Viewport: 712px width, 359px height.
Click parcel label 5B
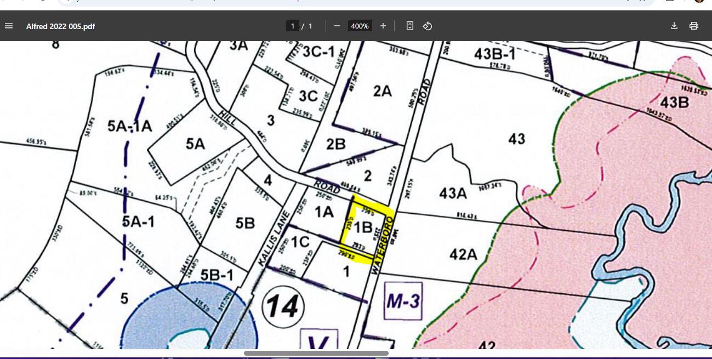point(245,223)
